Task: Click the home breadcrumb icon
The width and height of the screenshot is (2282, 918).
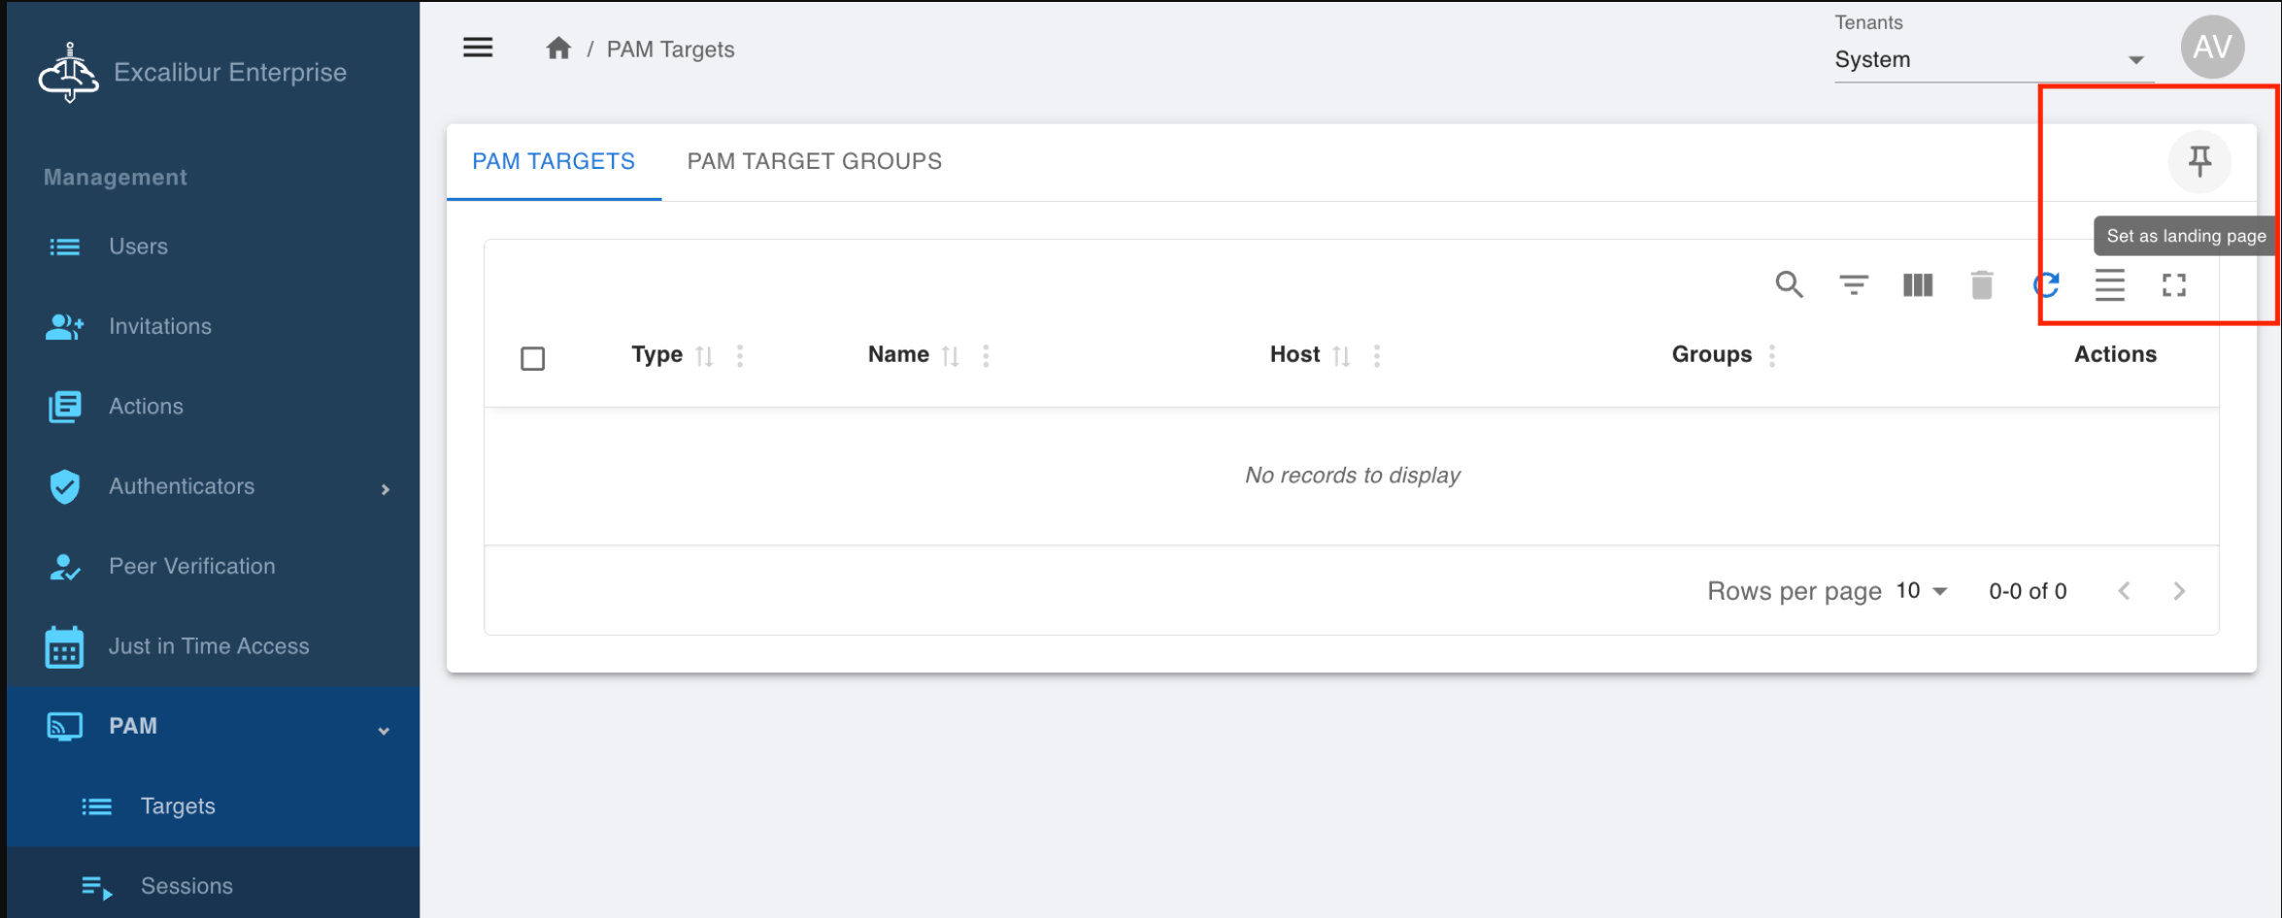Action: [558, 49]
